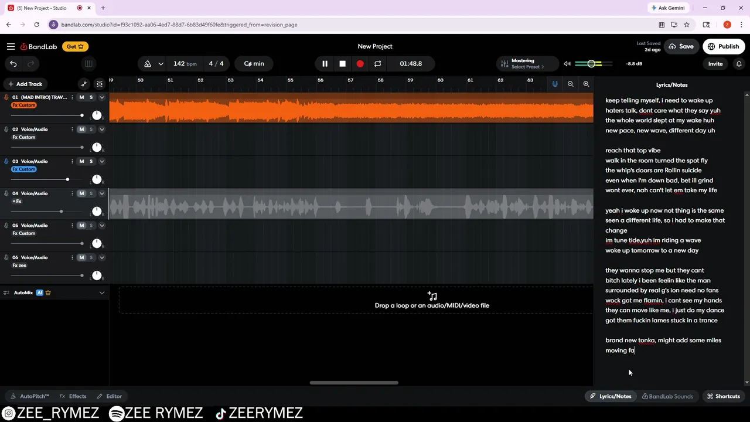Toggle the Lyrics/Notes tab
This screenshot has width=750, height=422.
pyautogui.click(x=611, y=396)
